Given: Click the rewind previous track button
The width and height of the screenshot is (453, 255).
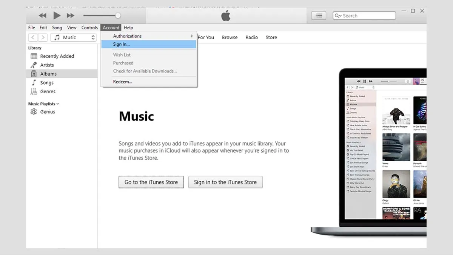Looking at the screenshot, I should (43, 15).
